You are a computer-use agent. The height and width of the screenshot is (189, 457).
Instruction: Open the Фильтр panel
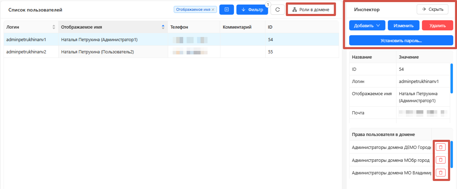pyautogui.click(x=252, y=10)
